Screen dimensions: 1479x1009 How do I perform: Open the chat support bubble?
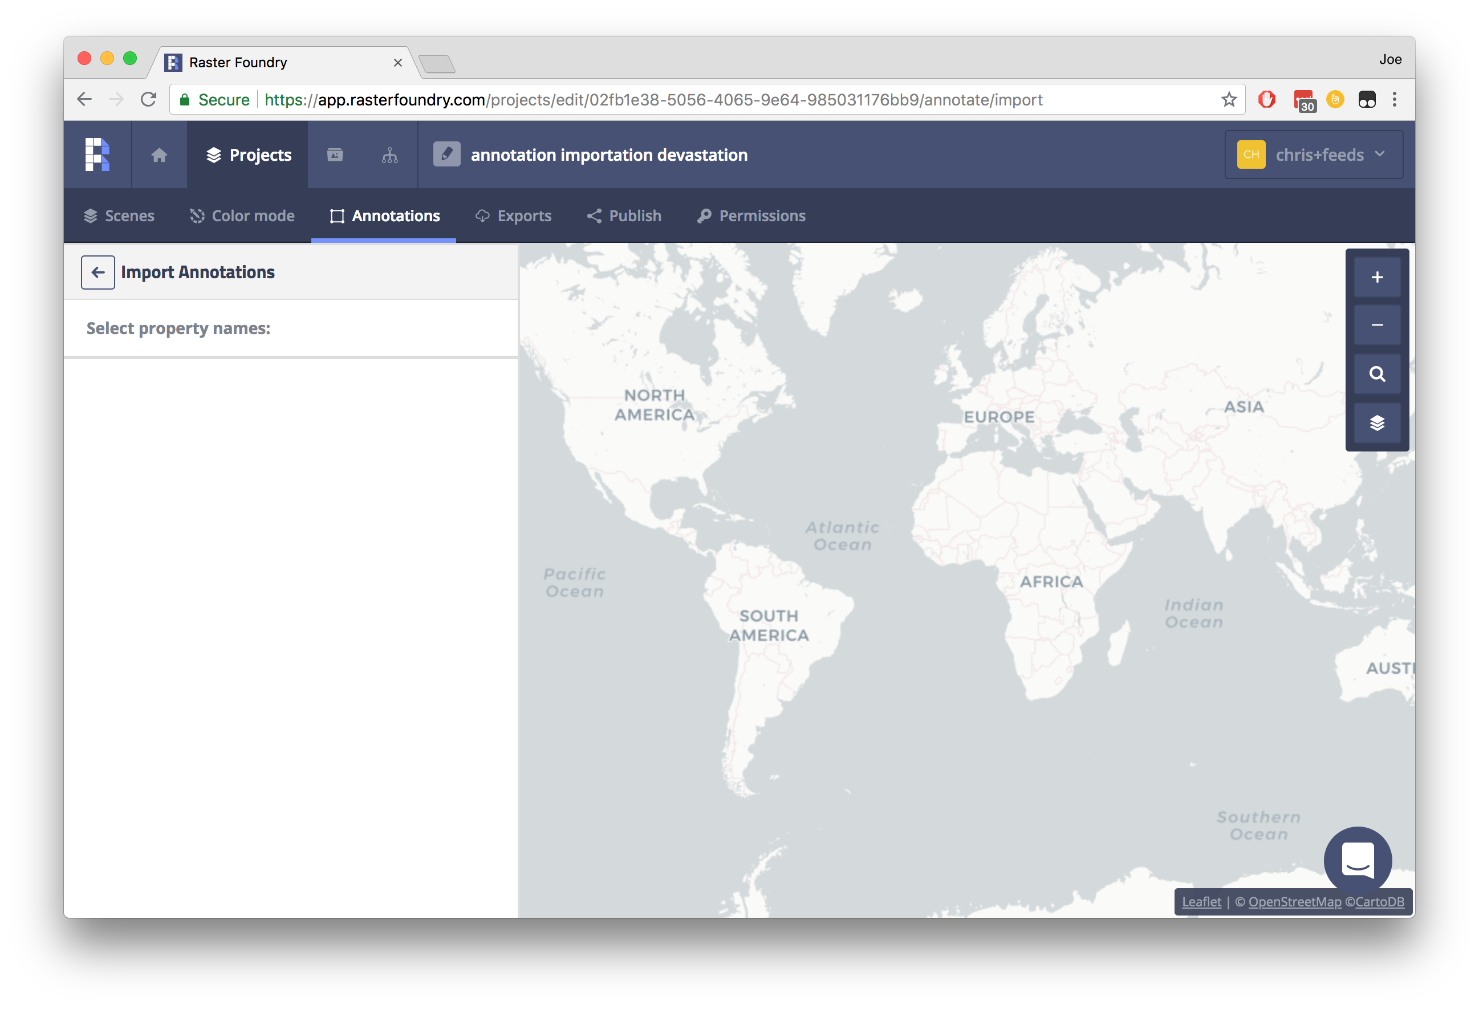[1358, 860]
